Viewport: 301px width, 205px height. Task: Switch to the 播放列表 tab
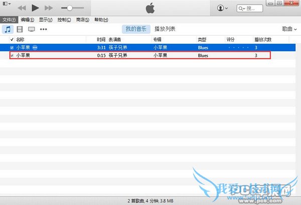(165, 29)
